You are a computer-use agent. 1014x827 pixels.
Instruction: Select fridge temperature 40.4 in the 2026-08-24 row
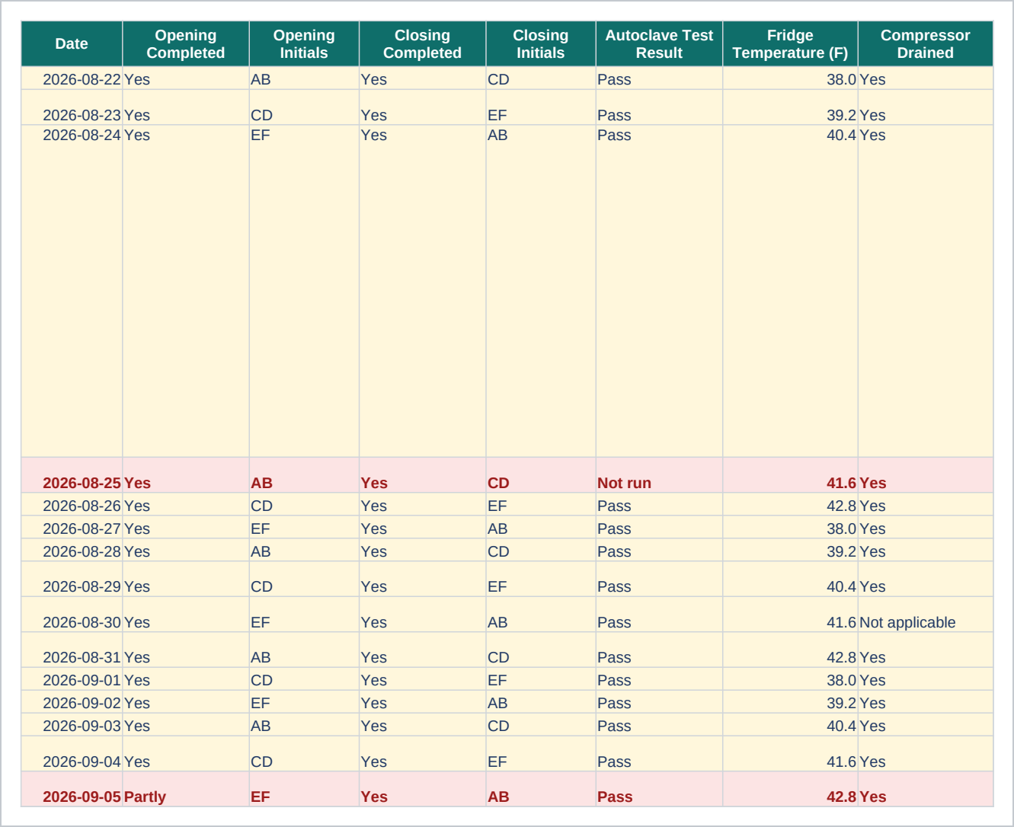coord(790,291)
